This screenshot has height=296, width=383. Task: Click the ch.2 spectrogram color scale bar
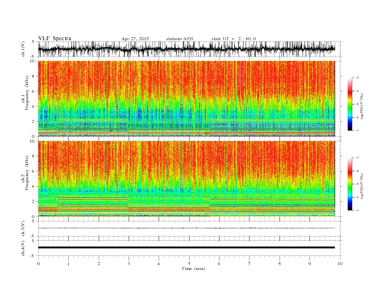[x=350, y=184]
